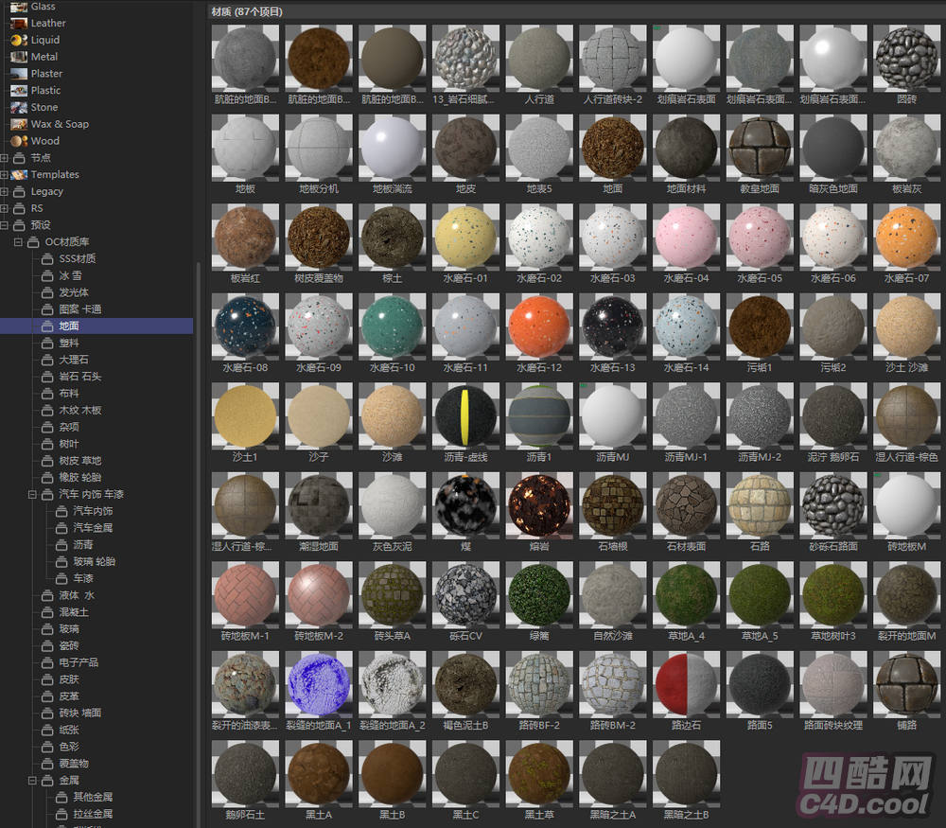Screen dimensions: 946x828
Task: Click the Liquid category icon
Action: [x=19, y=40]
